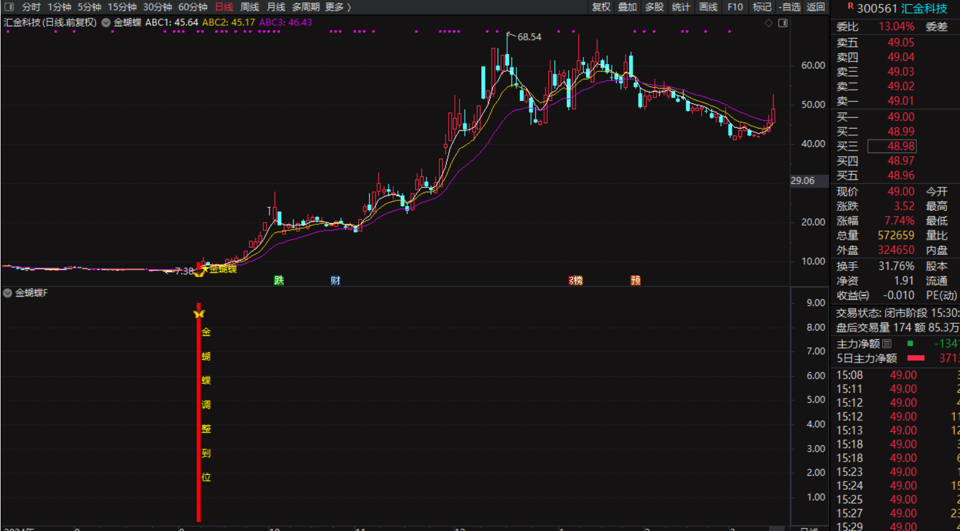Switch to the 周线 weekly period tab
Screen dimensions: 960x531
tap(249, 7)
